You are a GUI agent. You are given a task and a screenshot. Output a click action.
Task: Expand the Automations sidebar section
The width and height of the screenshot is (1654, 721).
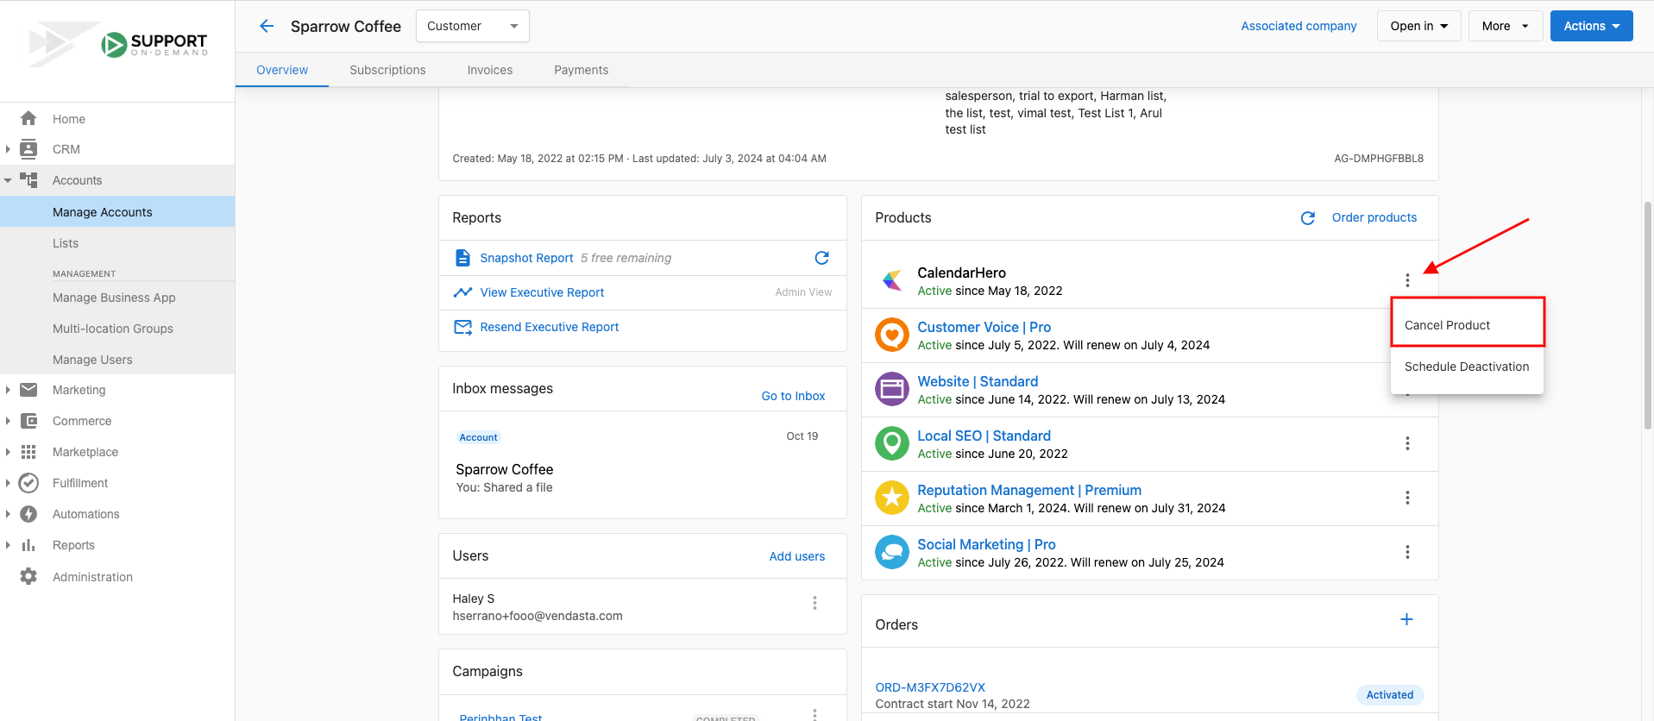coord(8,514)
